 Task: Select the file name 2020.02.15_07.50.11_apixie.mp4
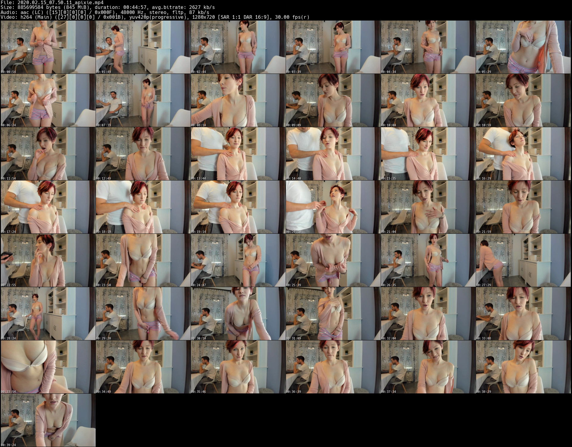[60, 2]
